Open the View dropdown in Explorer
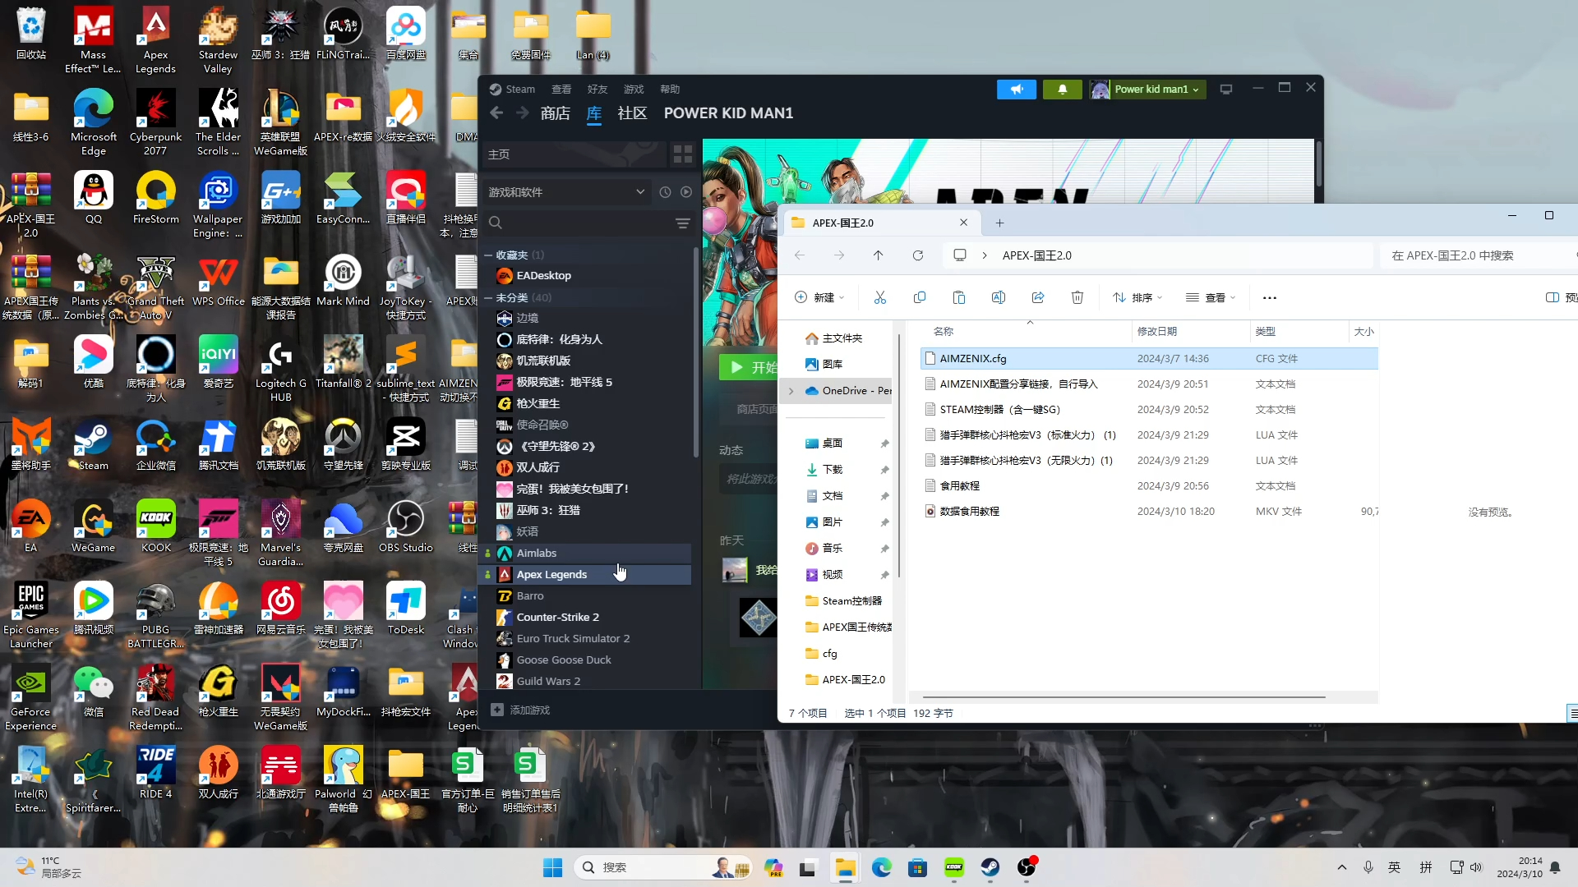 1211,298
